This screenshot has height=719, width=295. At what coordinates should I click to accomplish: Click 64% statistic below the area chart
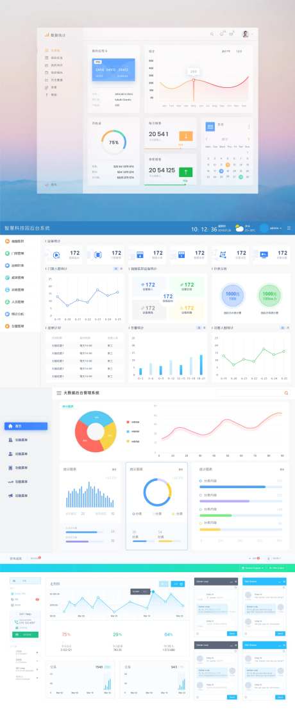point(169,634)
